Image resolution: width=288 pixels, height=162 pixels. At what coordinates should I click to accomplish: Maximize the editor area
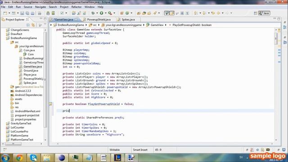pos(279,19)
